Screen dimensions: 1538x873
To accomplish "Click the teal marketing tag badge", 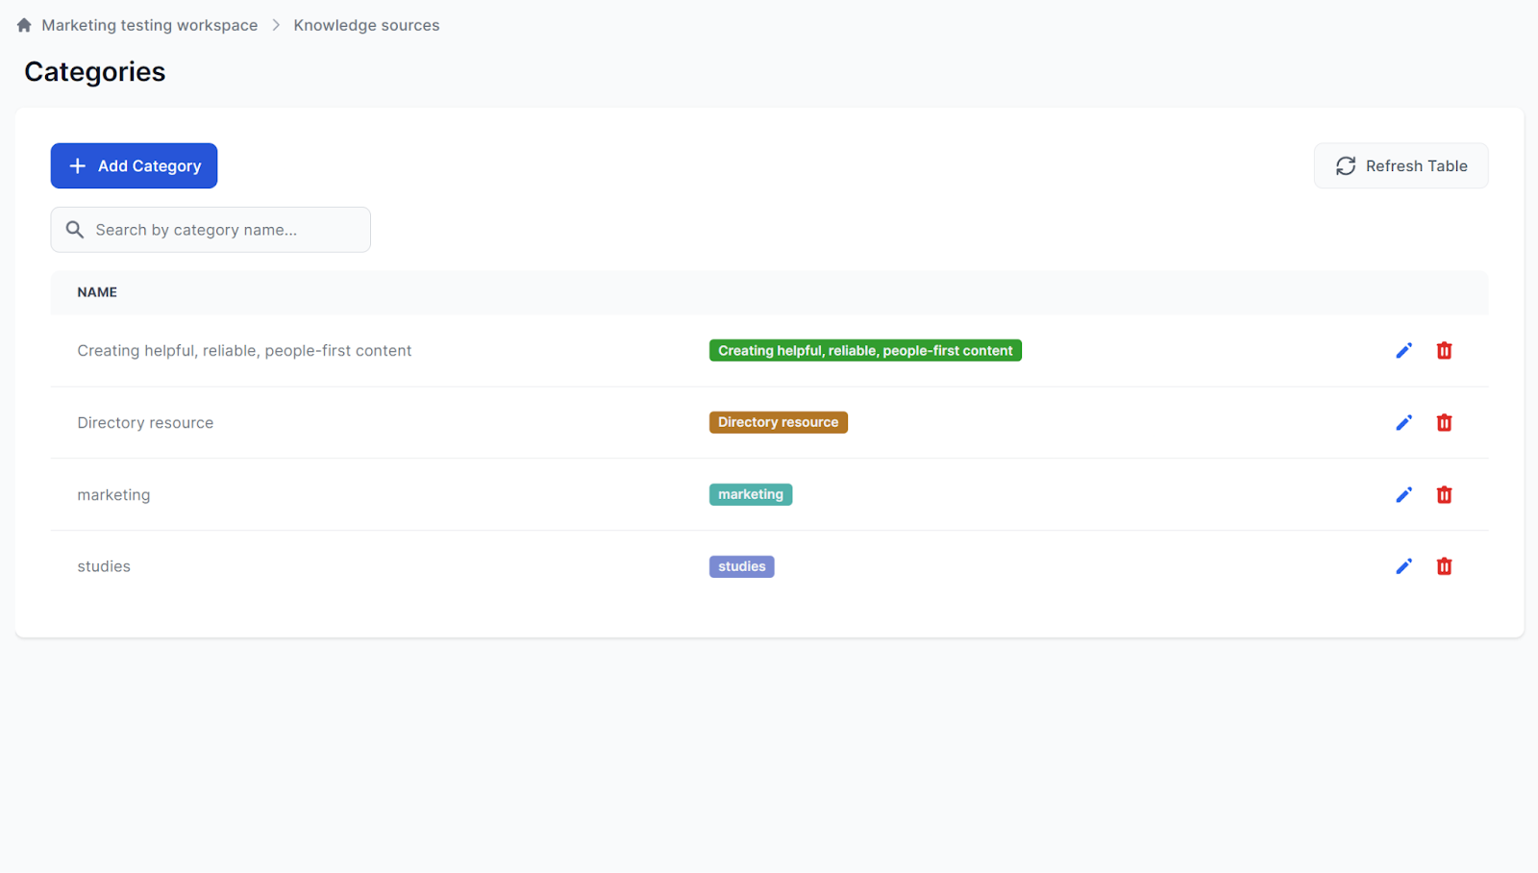I will (x=750, y=495).
